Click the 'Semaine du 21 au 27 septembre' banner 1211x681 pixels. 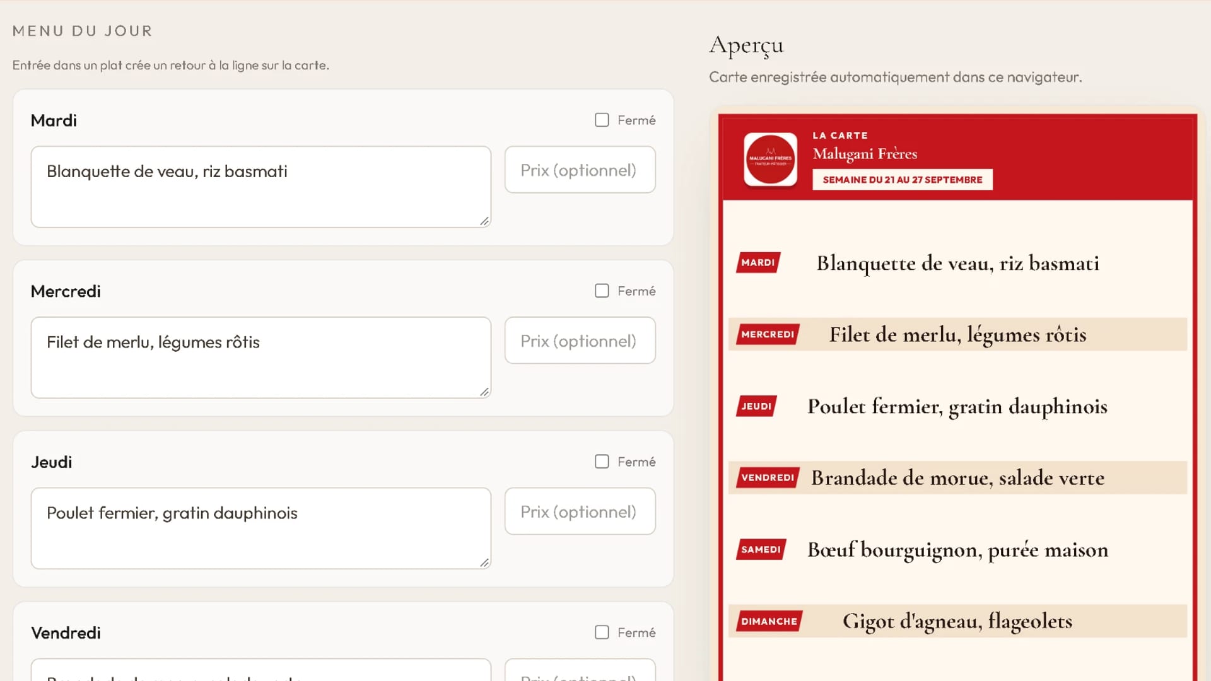pos(902,180)
